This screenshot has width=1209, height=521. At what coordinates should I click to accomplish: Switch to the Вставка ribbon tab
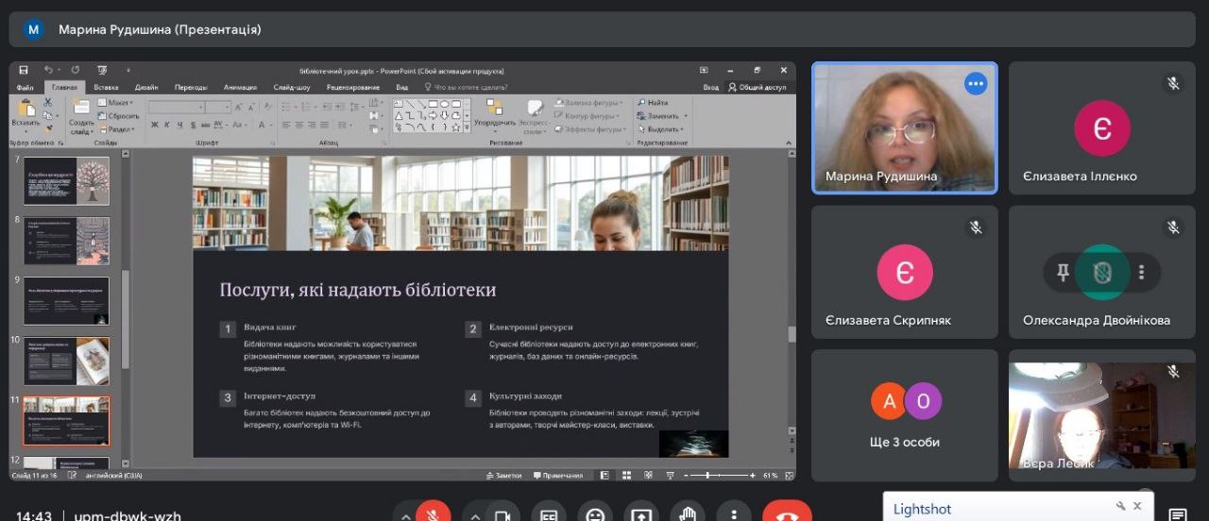pyautogui.click(x=106, y=87)
